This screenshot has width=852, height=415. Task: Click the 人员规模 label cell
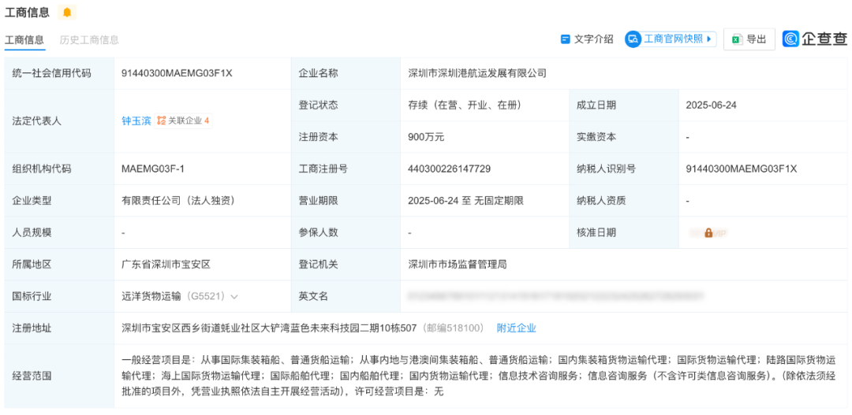click(59, 233)
